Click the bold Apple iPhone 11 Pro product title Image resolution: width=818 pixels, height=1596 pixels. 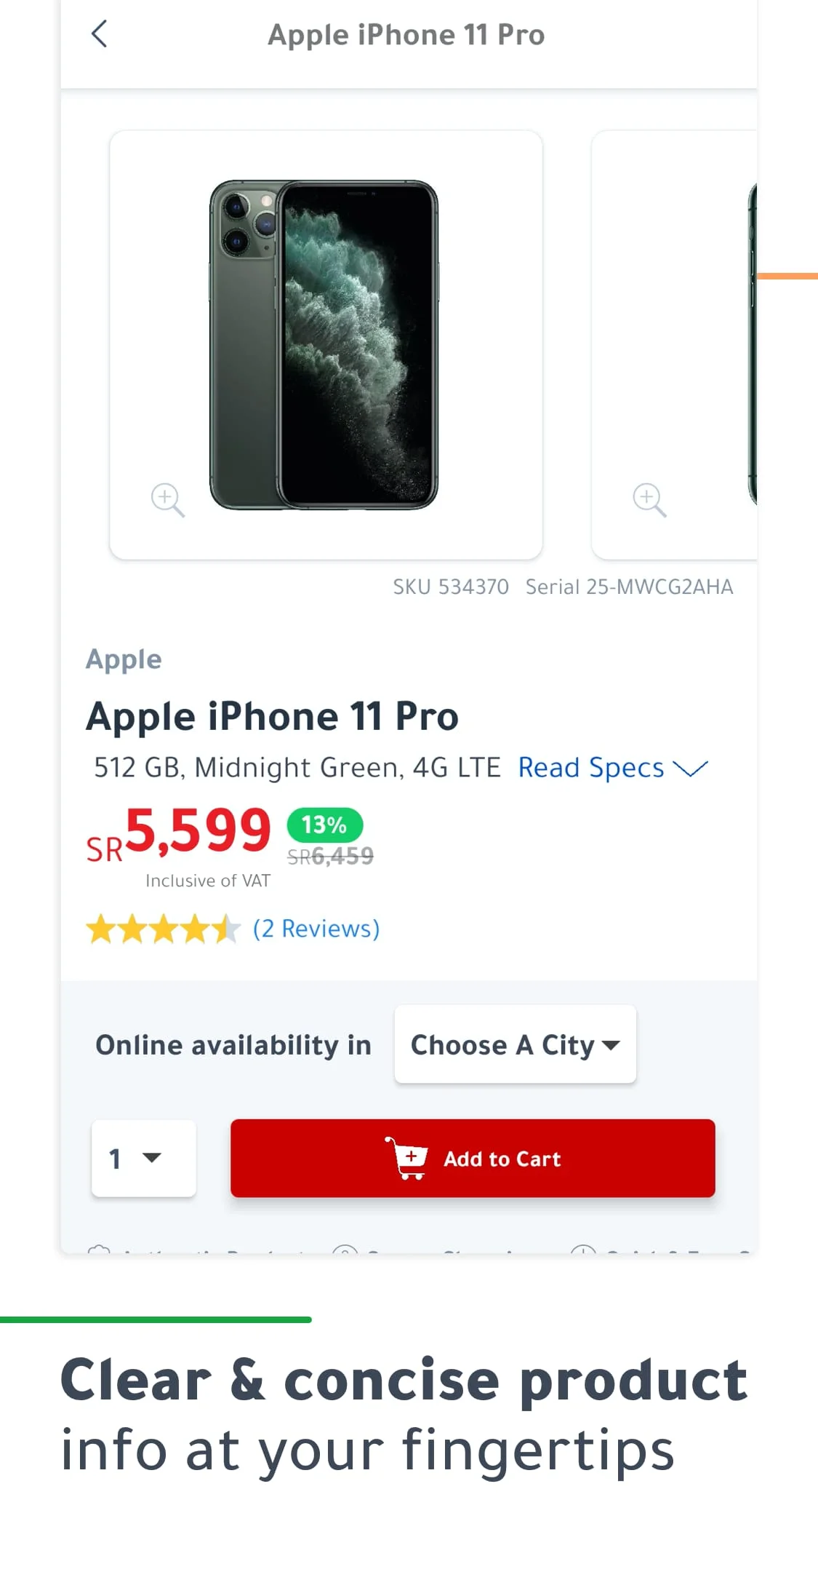273,716
